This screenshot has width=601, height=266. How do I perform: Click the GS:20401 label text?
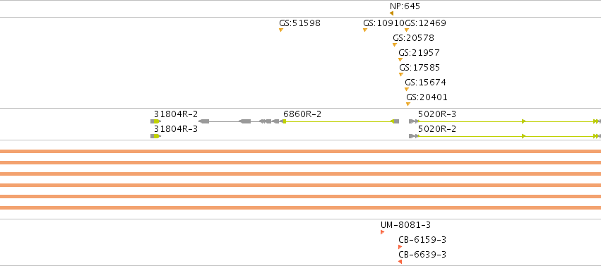click(x=427, y=97)
